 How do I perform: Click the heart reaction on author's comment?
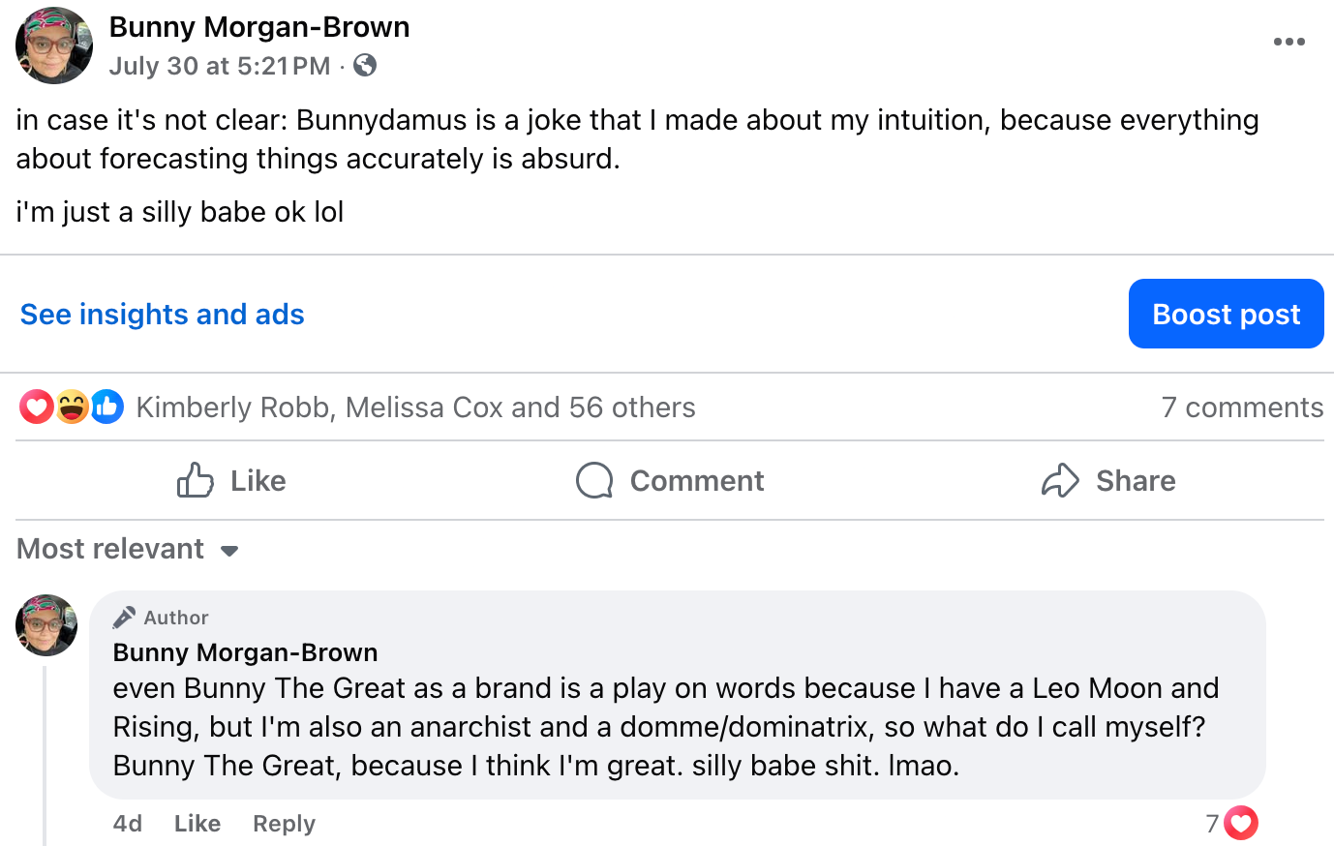pos(1241,823)
